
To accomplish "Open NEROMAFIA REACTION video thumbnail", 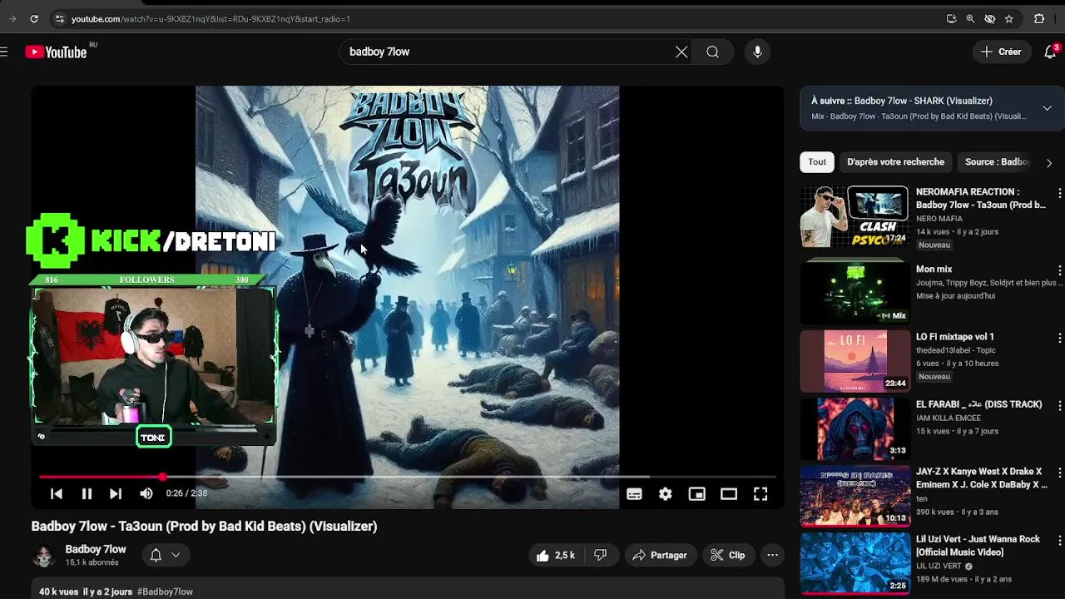I will (x=855, y=216).
